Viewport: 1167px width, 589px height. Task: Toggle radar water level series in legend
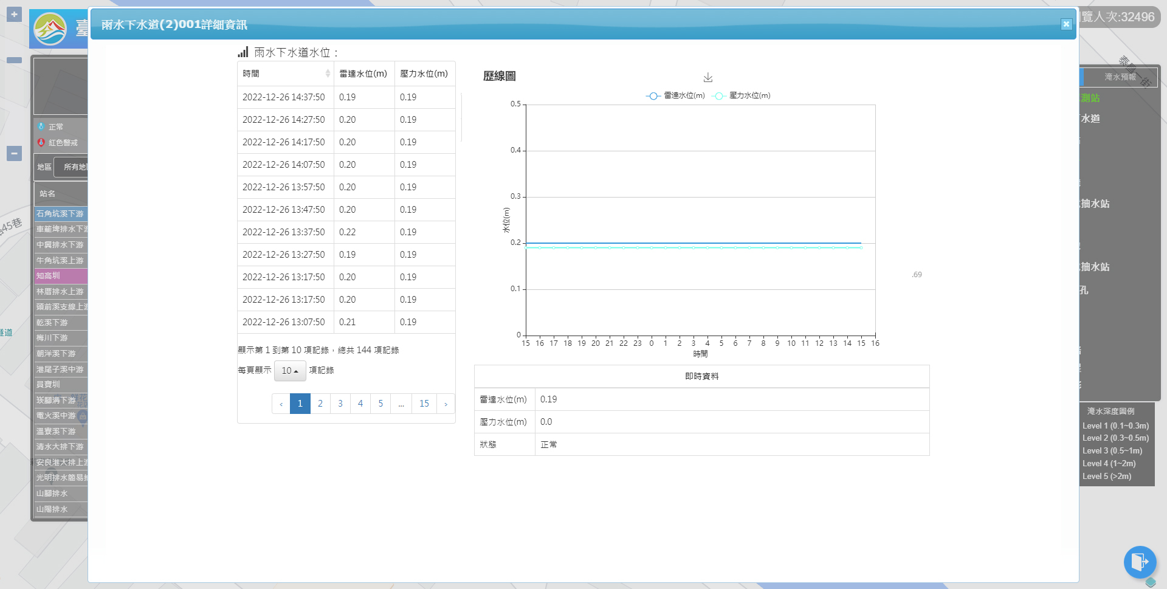tap(676, 95)
